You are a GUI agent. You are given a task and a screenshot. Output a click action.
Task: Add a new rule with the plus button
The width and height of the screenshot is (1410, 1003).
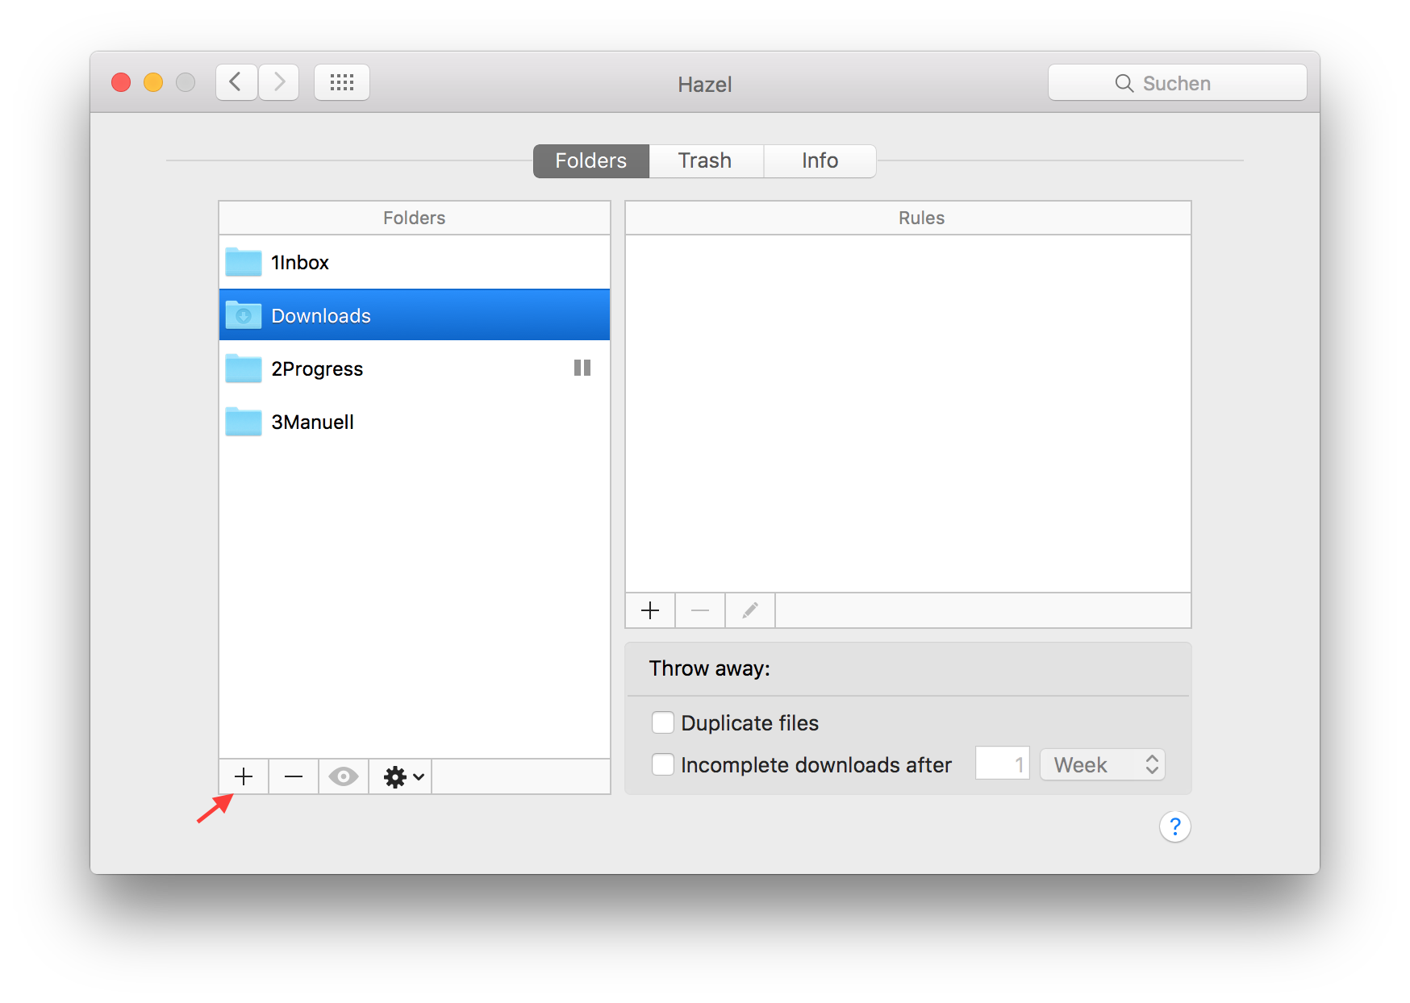click(x=650, y=610)
